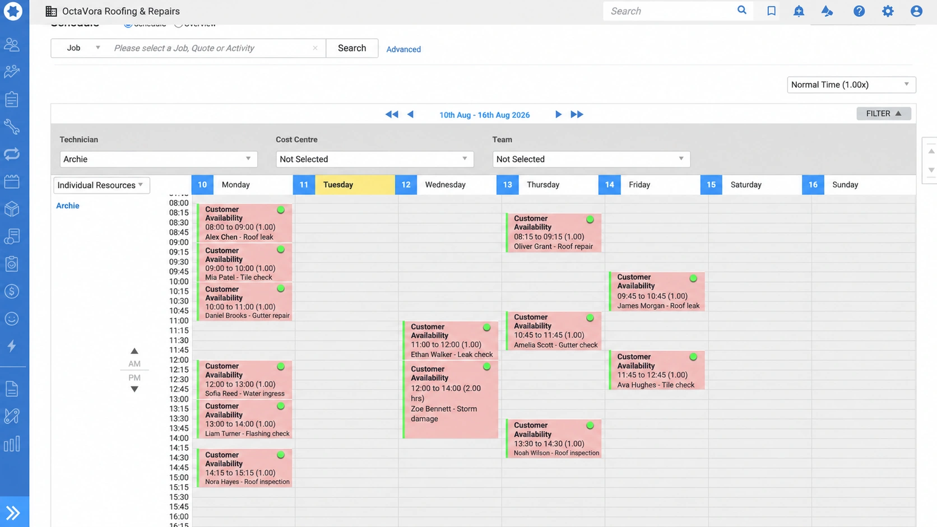Expand the sidebar with the double chevron
Image resolution: width=937 pixels, height=527 pixels.
coord(13,512)
